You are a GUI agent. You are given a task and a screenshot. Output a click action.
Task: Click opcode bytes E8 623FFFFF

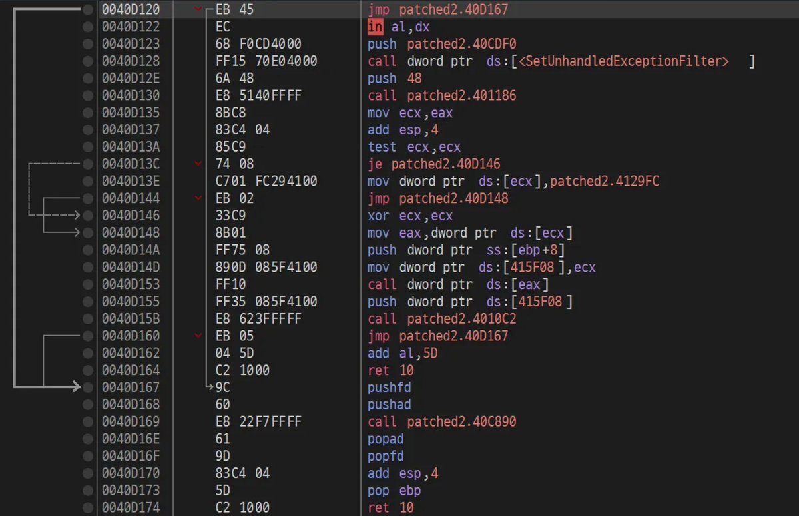(258, 319)
